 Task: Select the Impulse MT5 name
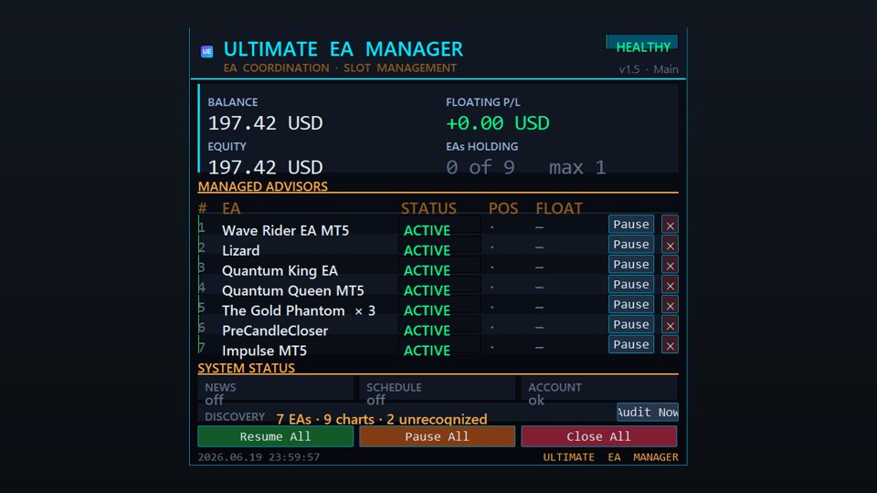(x=264, y=351)
